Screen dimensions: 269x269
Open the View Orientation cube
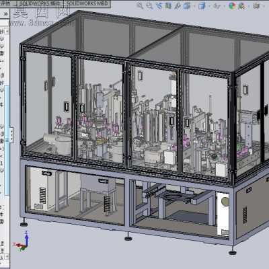coord(187,5)
